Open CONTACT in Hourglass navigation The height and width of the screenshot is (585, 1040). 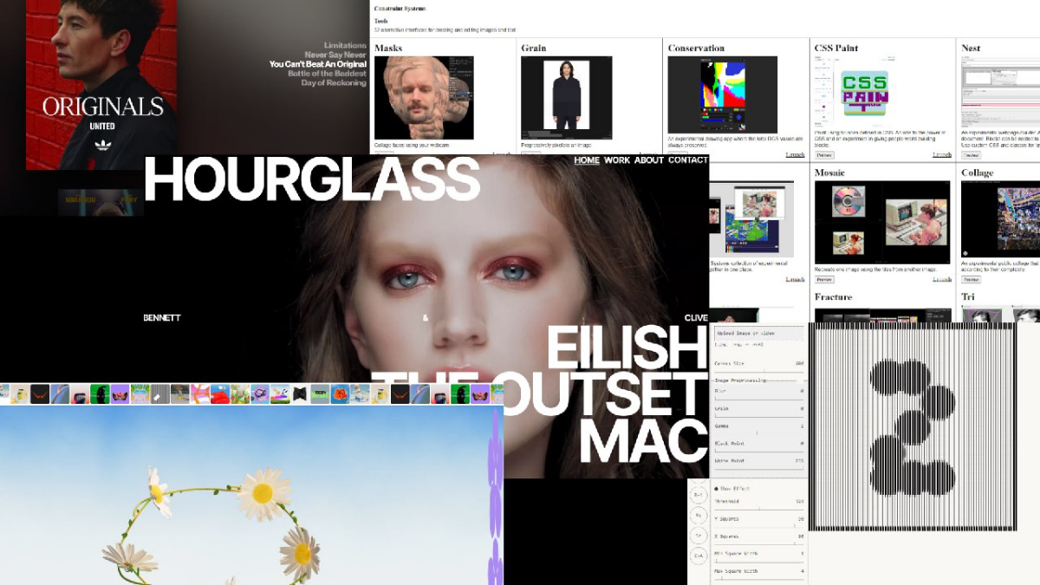[688, 160]
